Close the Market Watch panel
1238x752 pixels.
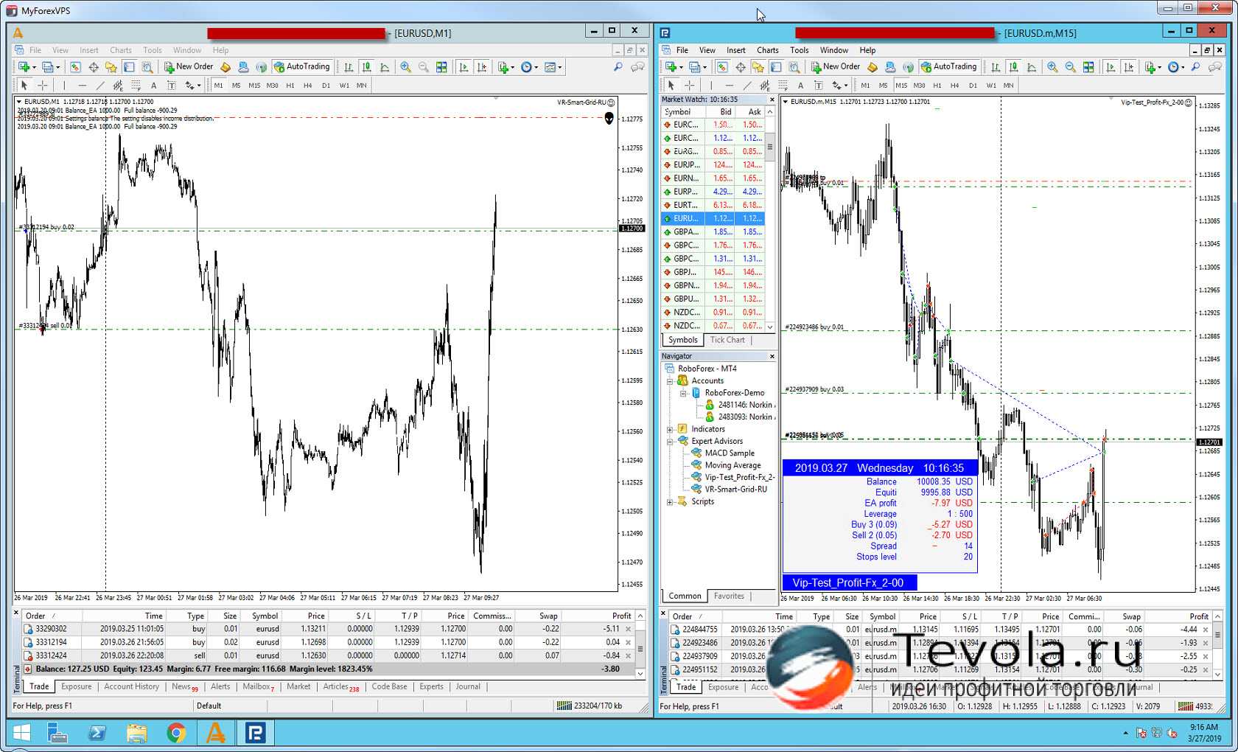(x=772, y=100)
